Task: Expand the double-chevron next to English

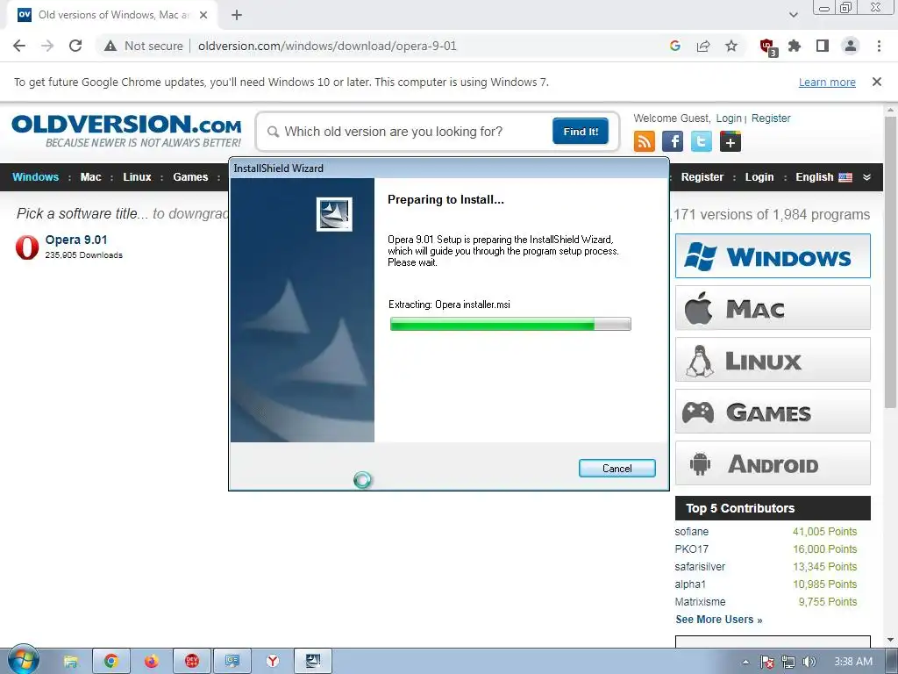Action: 866,177
